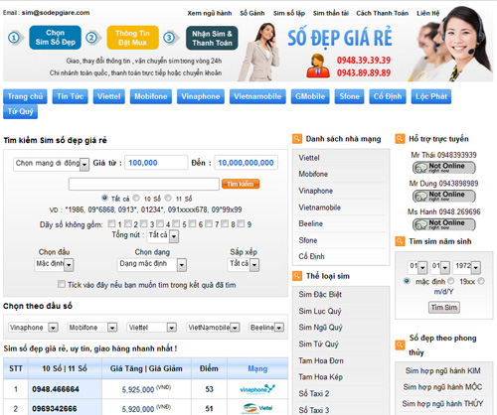Select the Tất cả radio button

click(x=104, y=198)
